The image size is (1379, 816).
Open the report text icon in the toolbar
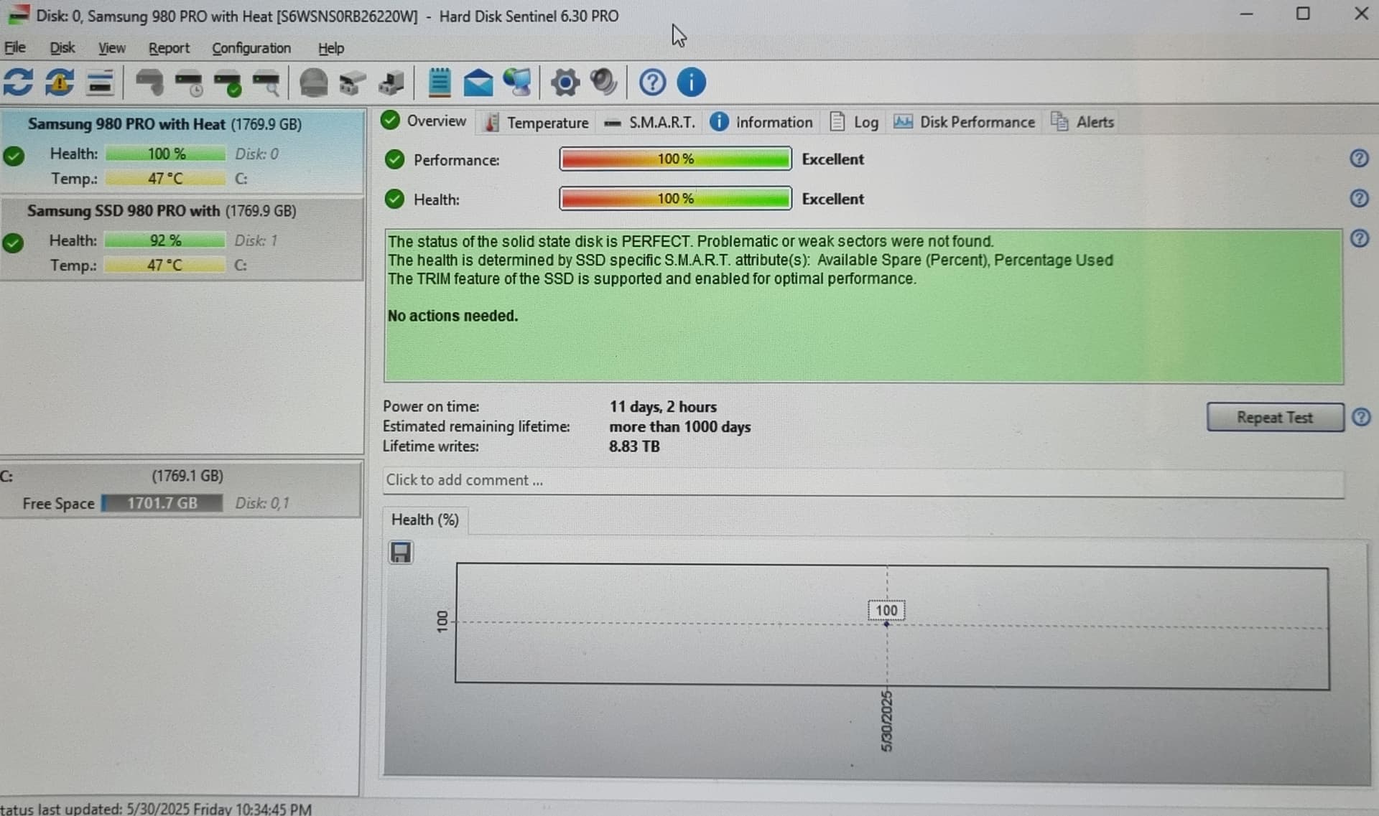point(439,83)
